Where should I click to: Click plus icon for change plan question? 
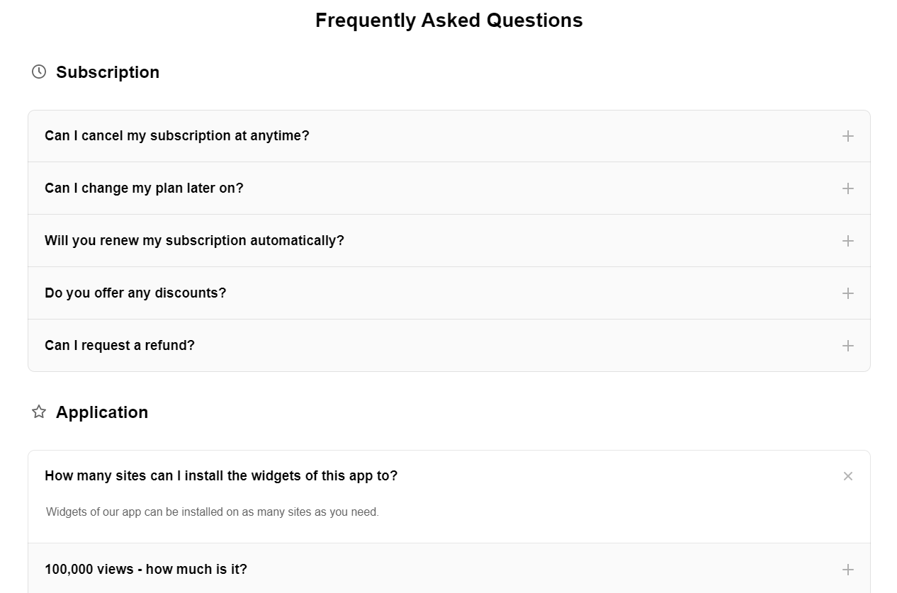click(847, 188)
